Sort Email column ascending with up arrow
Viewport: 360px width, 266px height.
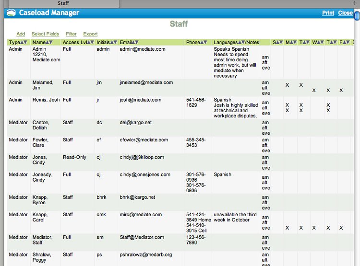click(133, 43)
